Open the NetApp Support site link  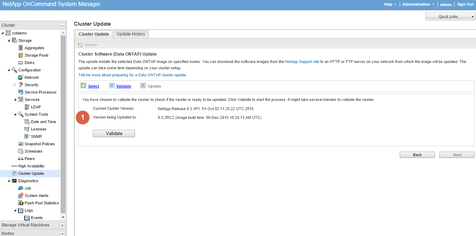(302, 62)
